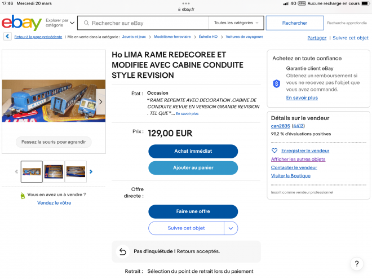The height and width of the screenshot is (279, 372).
Task: Click the green price tag icon
Action: pyautogui.click(x=23, y=196)
